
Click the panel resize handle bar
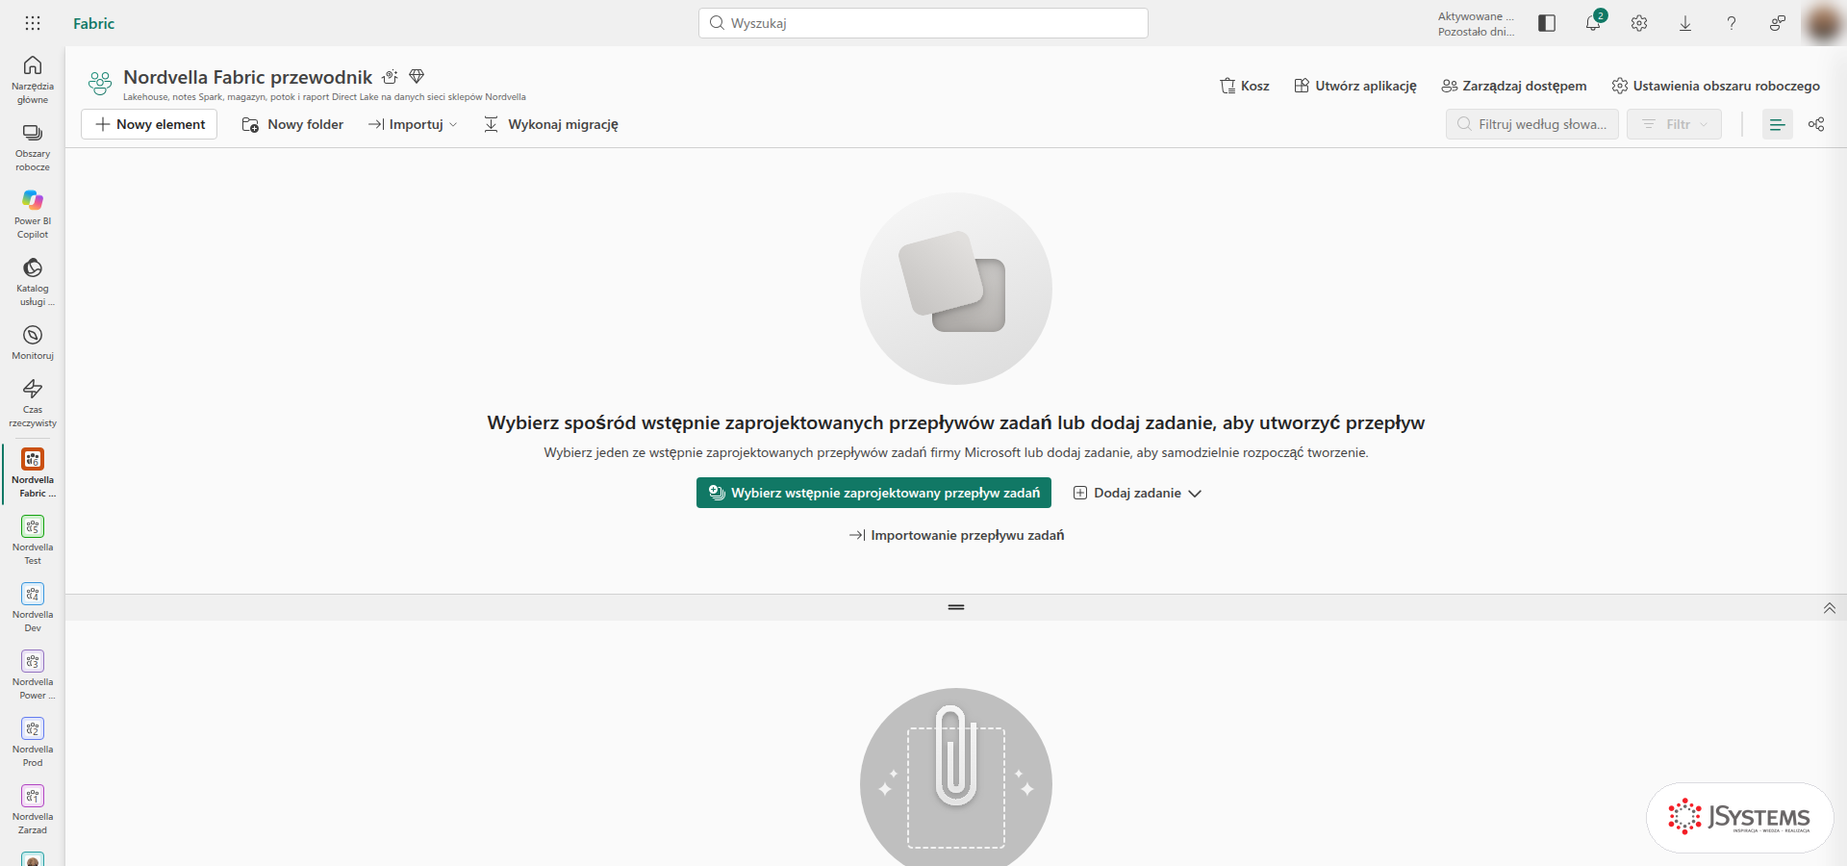[956, 607]
